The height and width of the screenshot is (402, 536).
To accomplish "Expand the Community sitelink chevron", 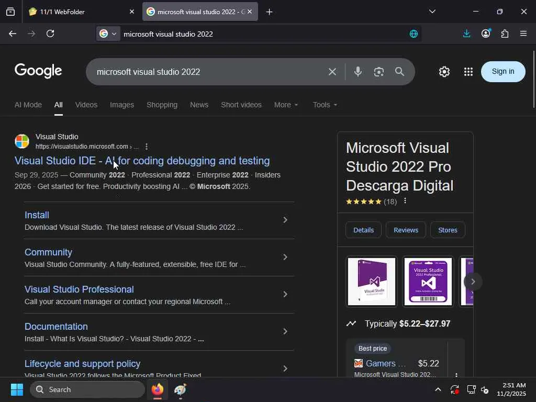I will click(285, 257).
